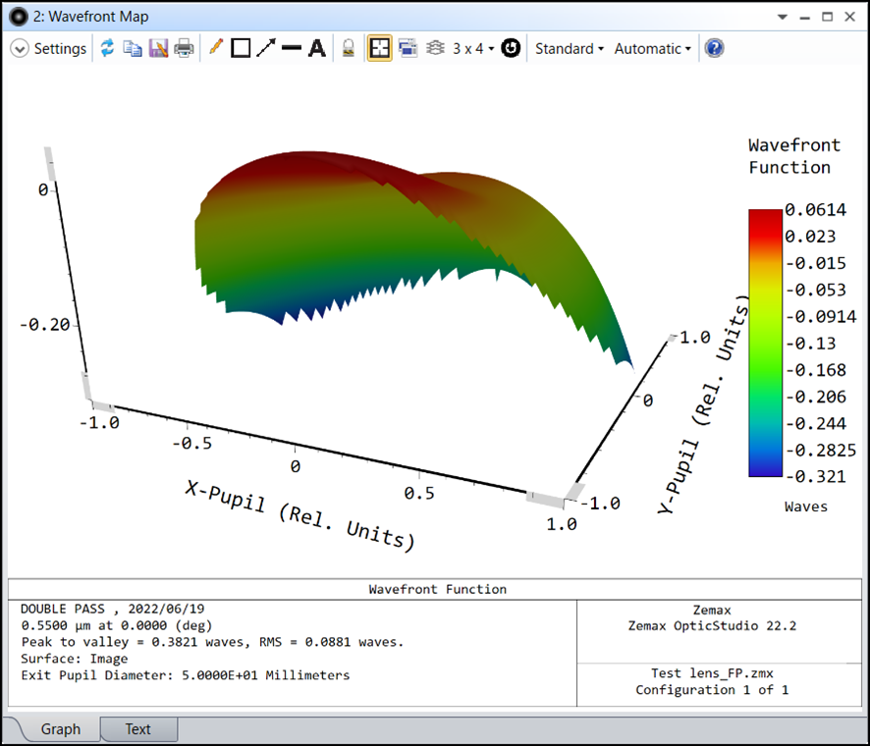Open the Settings label
870x746 pixels.
tap(60, 49)
